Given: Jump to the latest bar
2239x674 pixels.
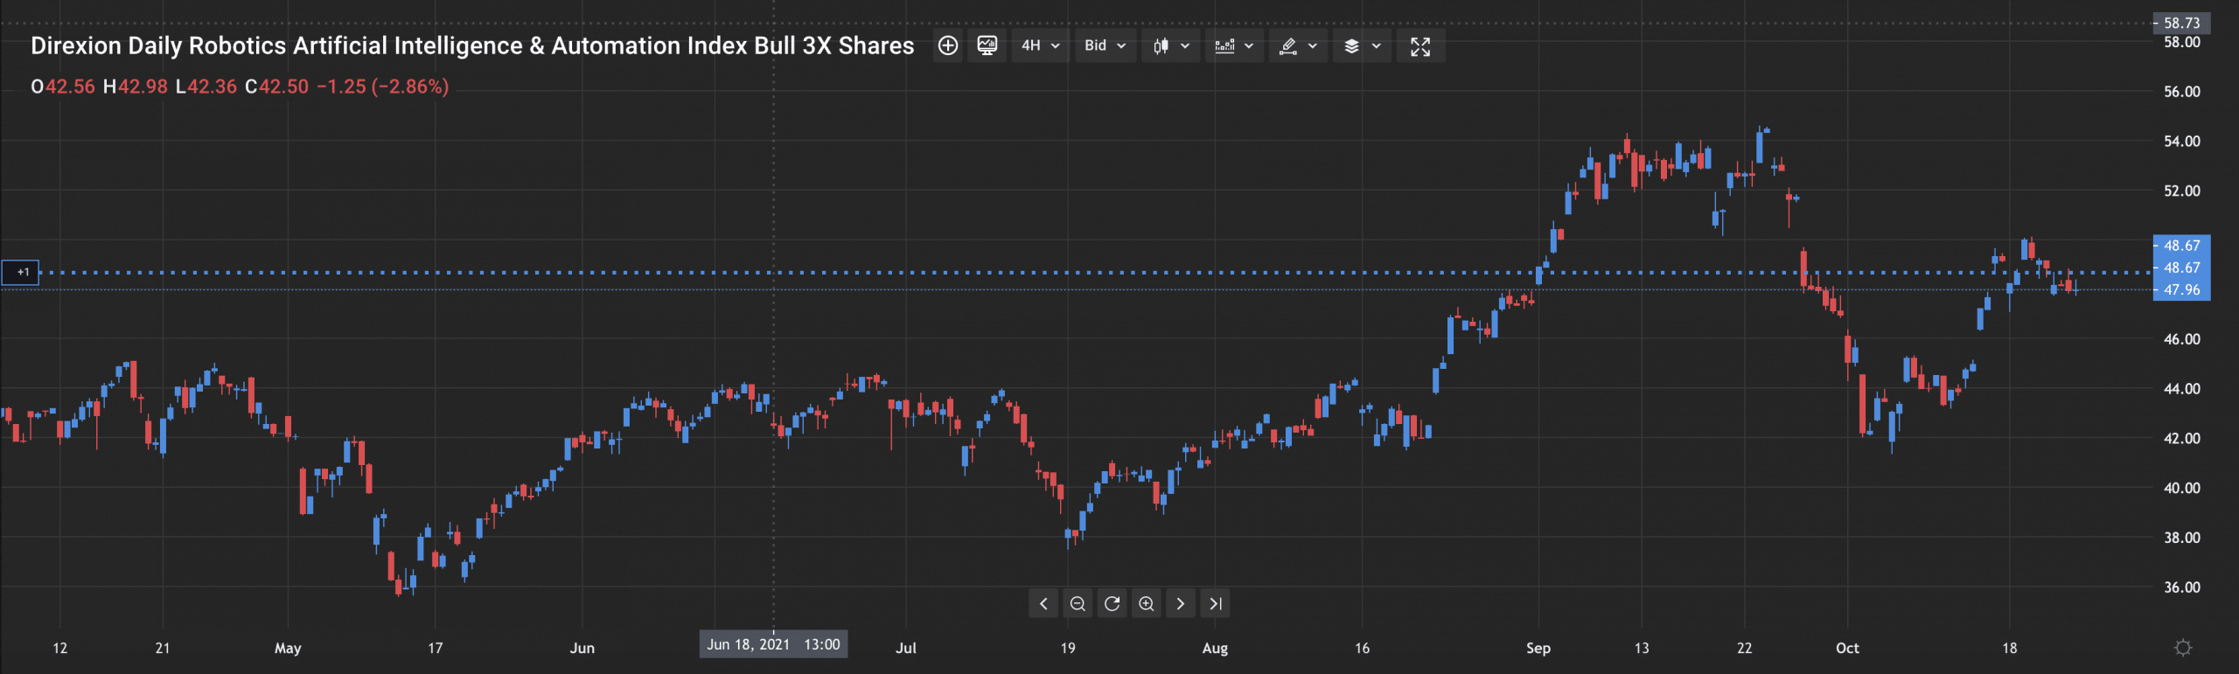Looking at the screenshot, I should coord(1215,603).
